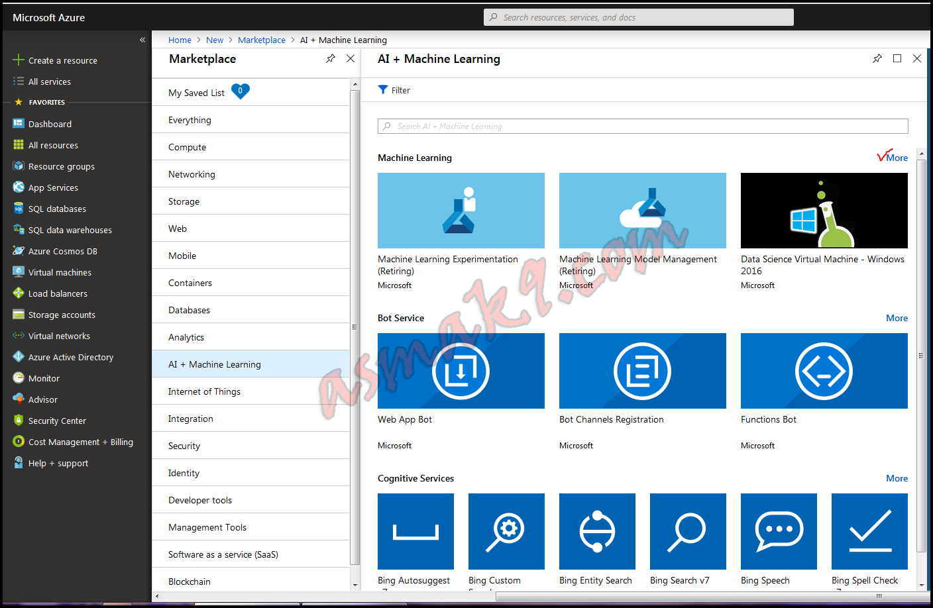This screenshot has height=608, width=933.
Task: Show More Machine Learning offerings
Action: coord(897,157)
